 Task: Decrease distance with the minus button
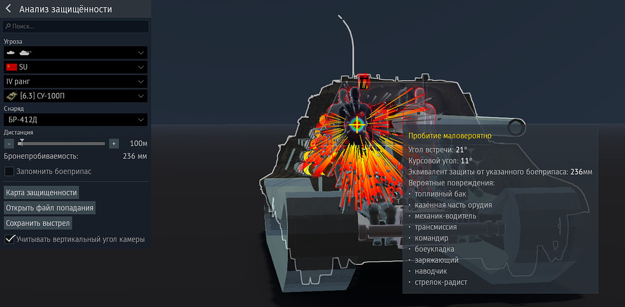pos(9,144)
